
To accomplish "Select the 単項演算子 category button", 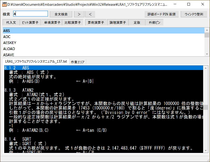I will 52,22.
